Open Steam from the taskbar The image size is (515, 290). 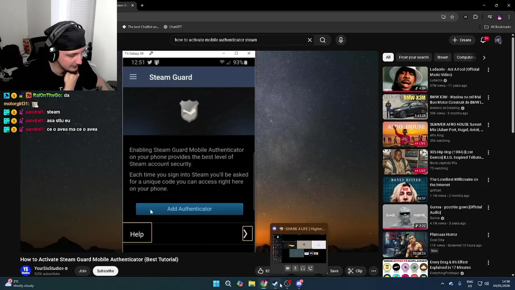pos(275,284)
